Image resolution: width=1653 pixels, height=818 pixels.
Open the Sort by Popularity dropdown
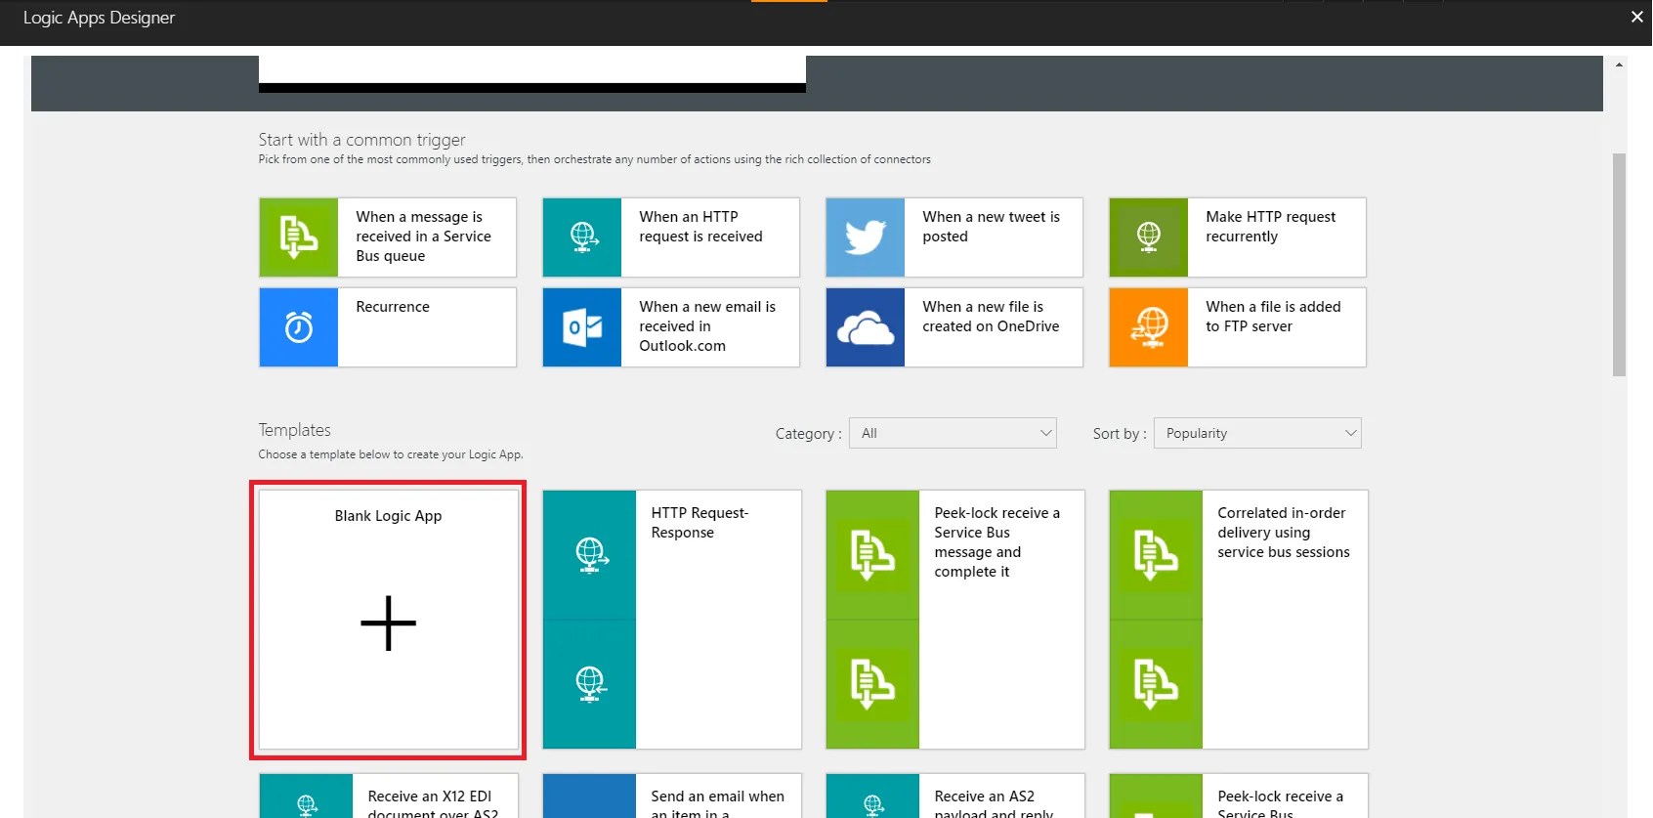coord(1257,433)
